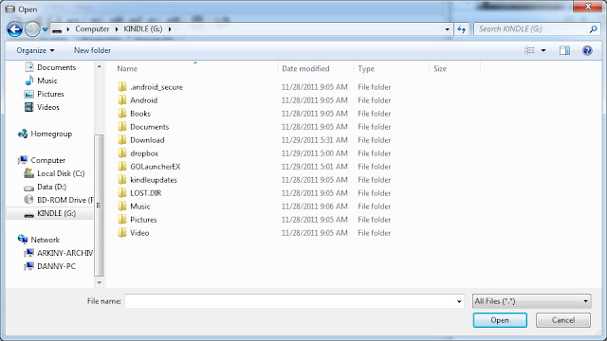Select the Download folder icon
This screenshot has height=341, width=607.
(x=122, y=139)
